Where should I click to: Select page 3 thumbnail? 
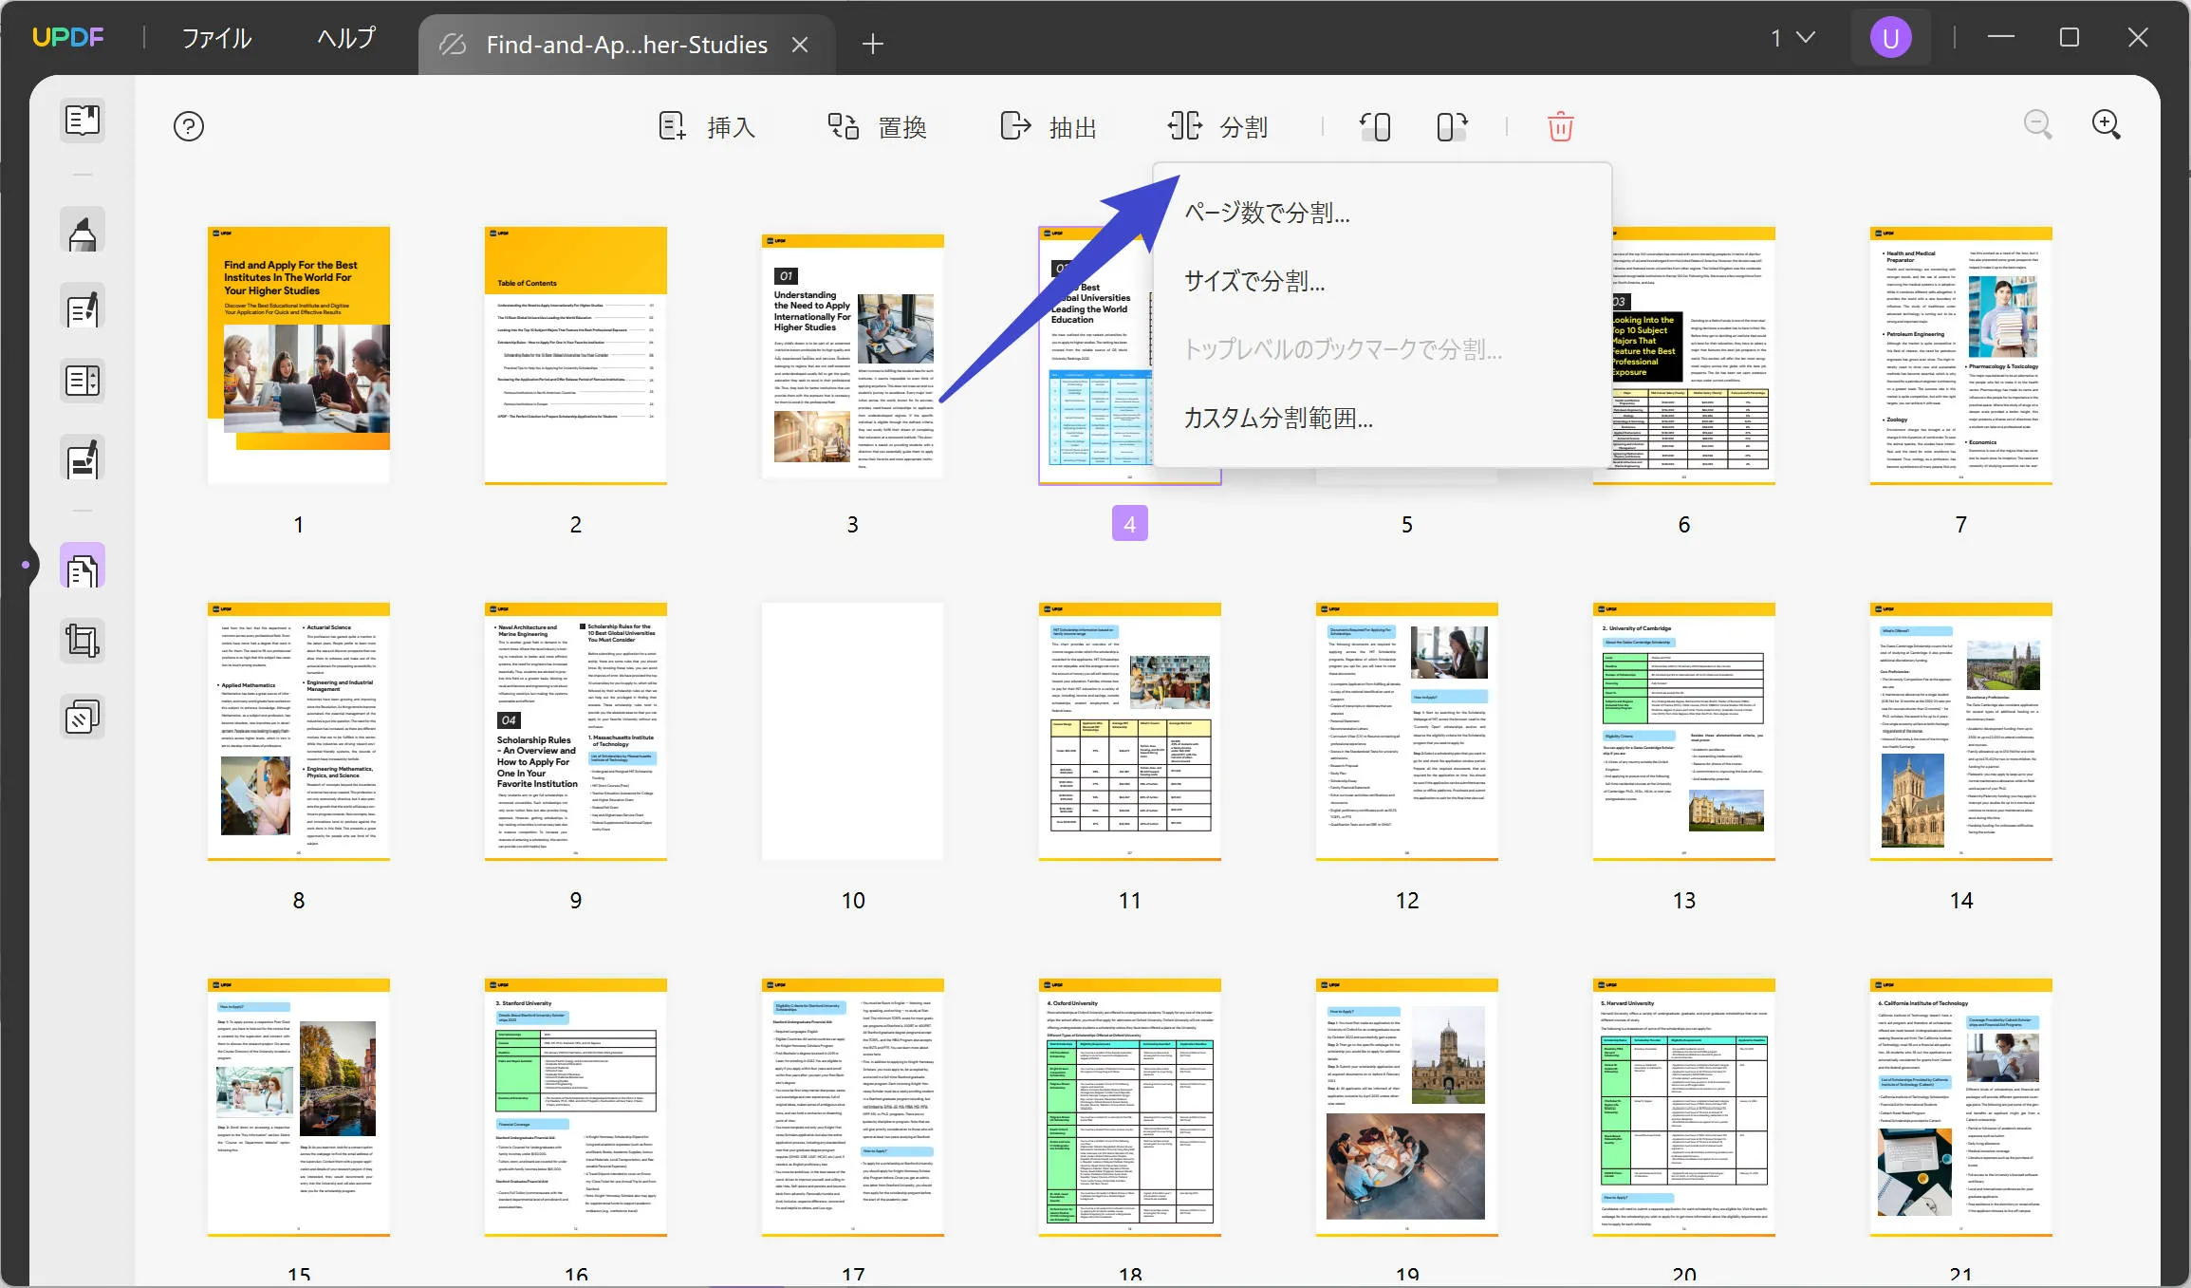coord(853,355)
